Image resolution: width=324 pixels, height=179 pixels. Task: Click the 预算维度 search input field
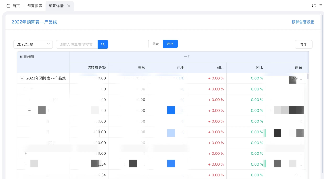[x=77, y=44]
